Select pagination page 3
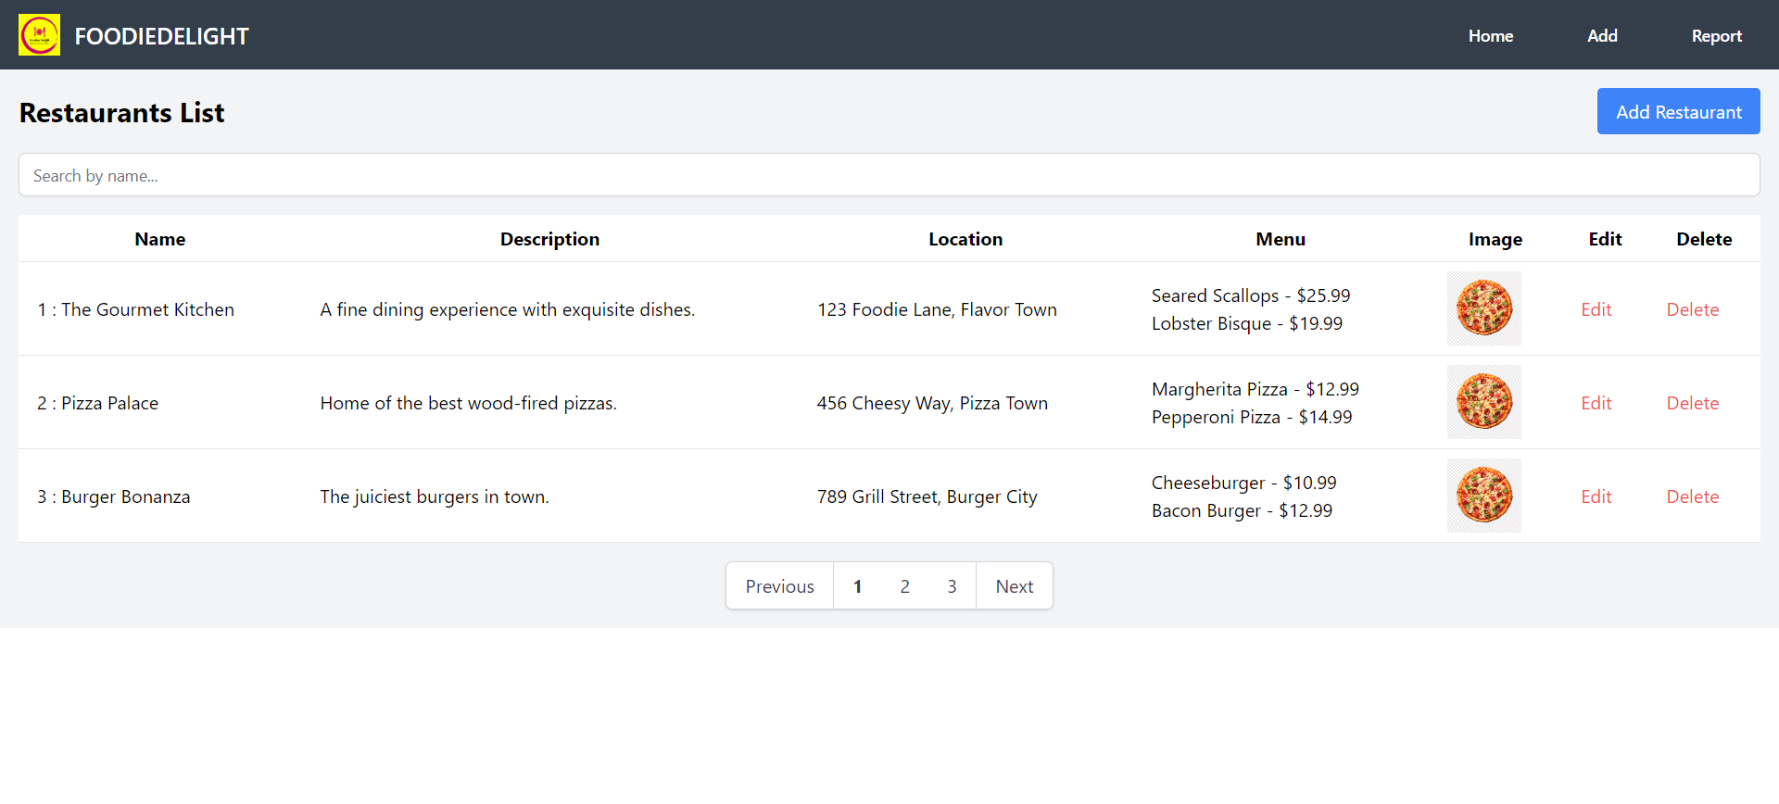 pyautogui.click(x=952, y=586)
